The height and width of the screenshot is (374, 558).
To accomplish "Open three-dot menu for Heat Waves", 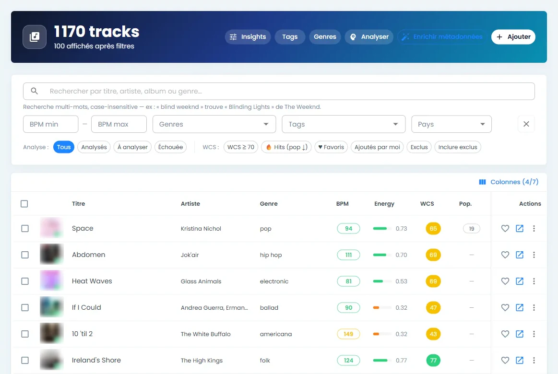I will (x=534, y=281).
